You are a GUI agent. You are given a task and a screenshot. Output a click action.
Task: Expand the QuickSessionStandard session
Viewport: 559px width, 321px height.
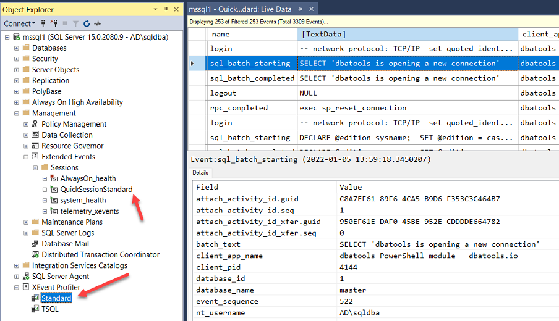pos(45,190)
